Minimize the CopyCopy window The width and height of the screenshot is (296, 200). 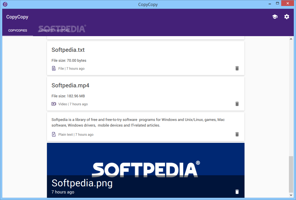click(270, 3)
